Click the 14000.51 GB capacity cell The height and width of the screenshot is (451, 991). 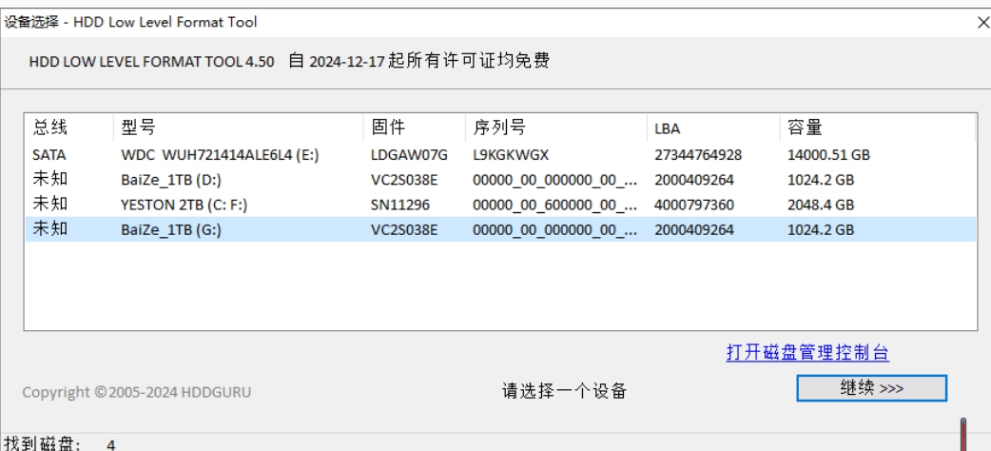[x=828, y=154]
